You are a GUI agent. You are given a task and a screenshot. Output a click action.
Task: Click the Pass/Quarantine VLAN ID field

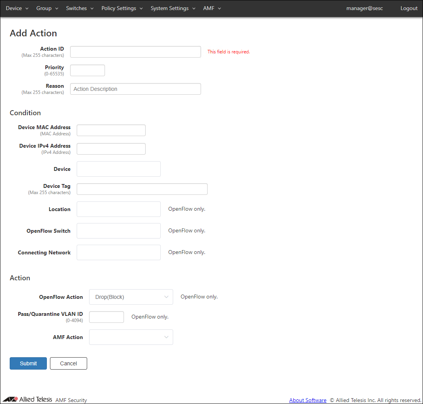106,317
